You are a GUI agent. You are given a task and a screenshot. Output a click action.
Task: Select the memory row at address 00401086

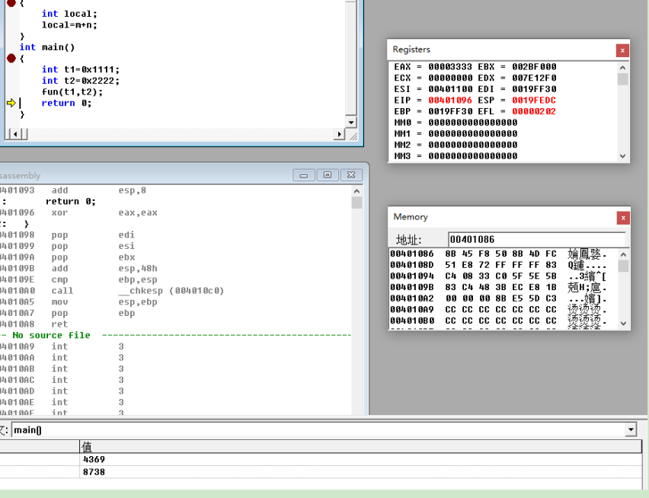click(498, 254)
